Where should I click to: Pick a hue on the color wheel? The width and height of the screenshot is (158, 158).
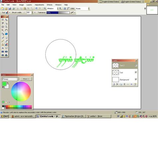point(21,92)
